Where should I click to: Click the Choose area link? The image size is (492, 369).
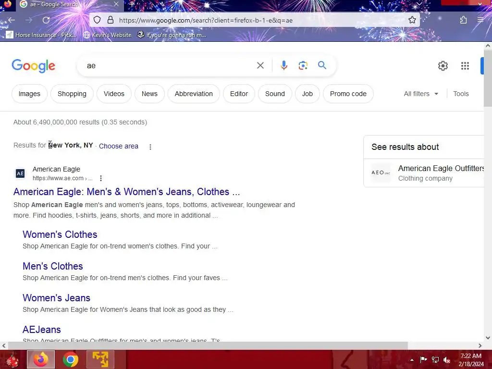pyautogui.click(x=119, y=146)
